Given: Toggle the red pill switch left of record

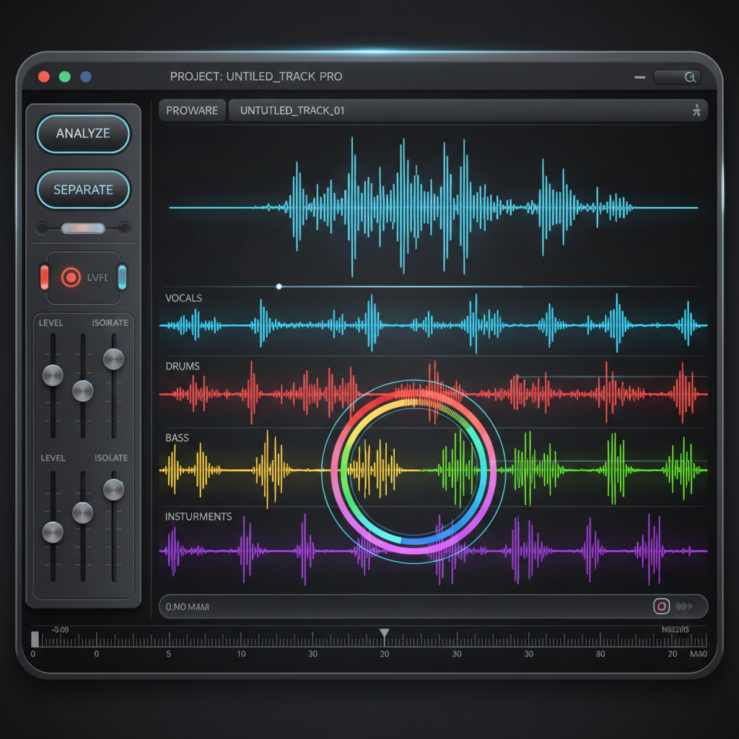Looking at the screenshot, I should click(44, 277).
